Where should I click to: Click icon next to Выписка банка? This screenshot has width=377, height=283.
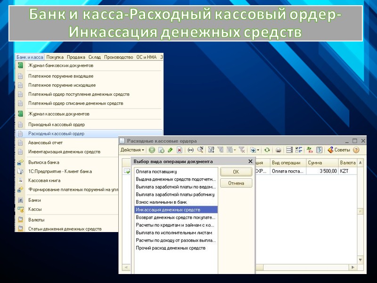[x=20, y=162]
